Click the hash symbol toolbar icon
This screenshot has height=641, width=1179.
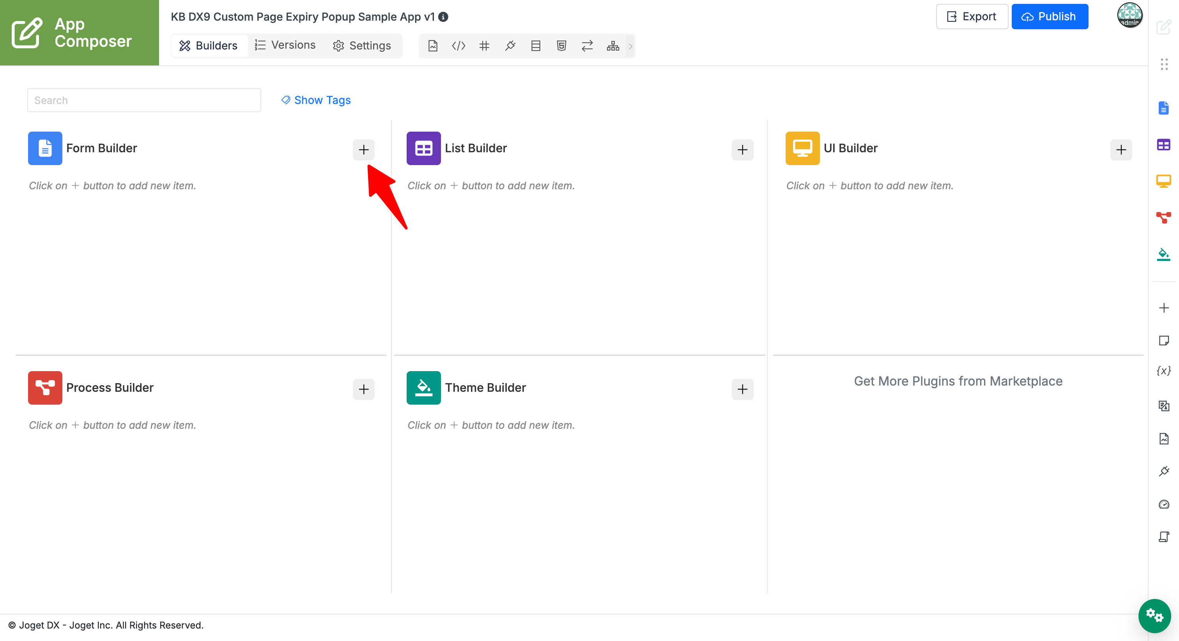(x=484, y=46)
